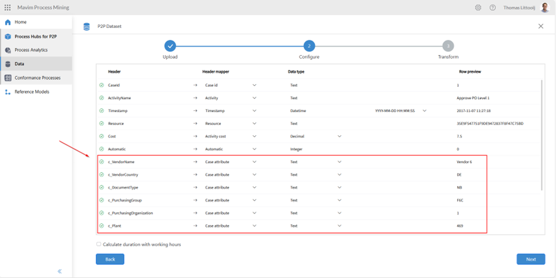This screenshot has width=556, height=278.
Task: Expand header mapper dropdown for c_VendorName
Action: point(255,162)
